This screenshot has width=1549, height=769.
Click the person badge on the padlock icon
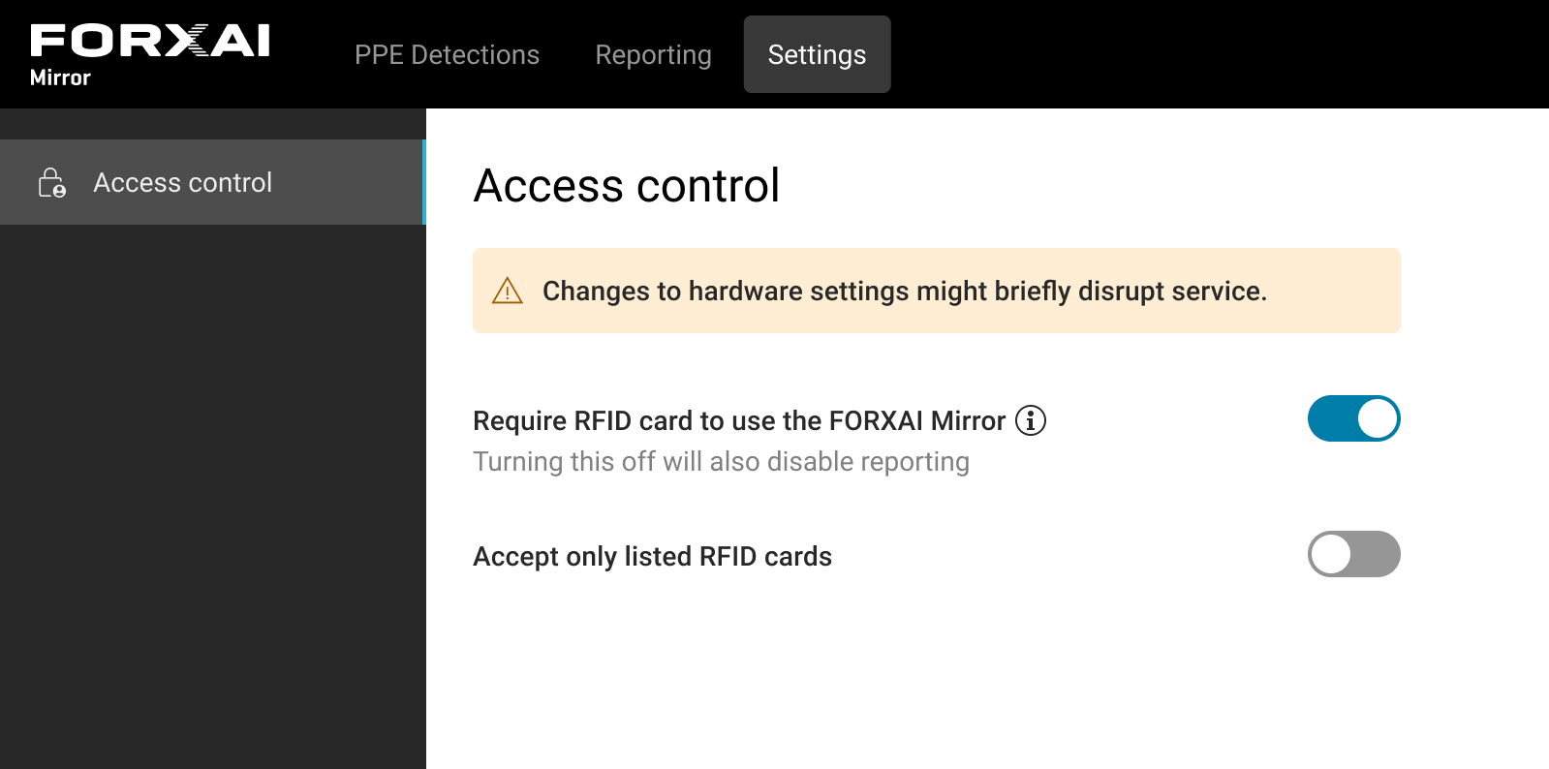coord(61,191)
